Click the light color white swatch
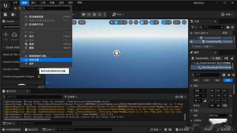237x133 pixels. coord(218,120)
